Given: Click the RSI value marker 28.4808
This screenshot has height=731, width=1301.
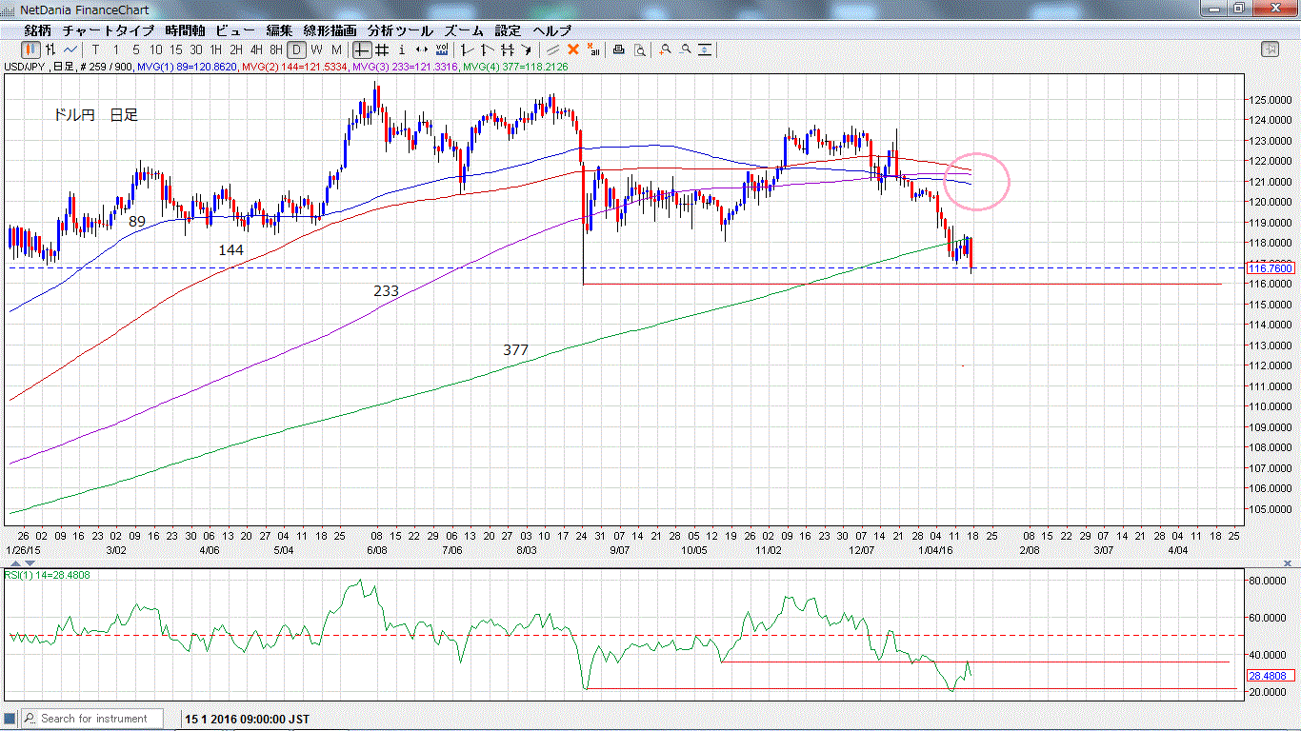Looking at the screenshot, I should (1270, 675).
